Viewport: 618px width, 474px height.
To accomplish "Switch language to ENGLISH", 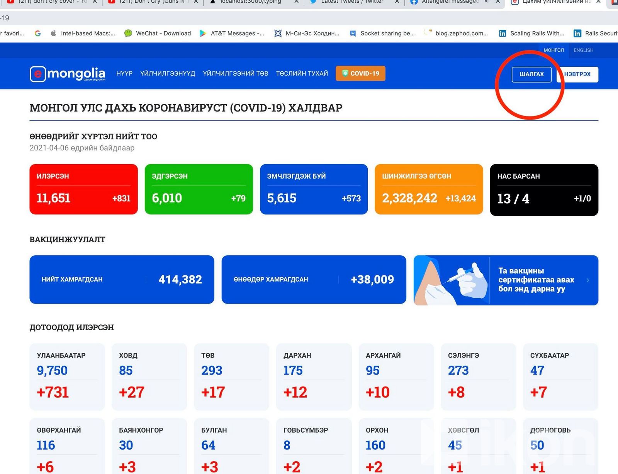I will point(583,50).
